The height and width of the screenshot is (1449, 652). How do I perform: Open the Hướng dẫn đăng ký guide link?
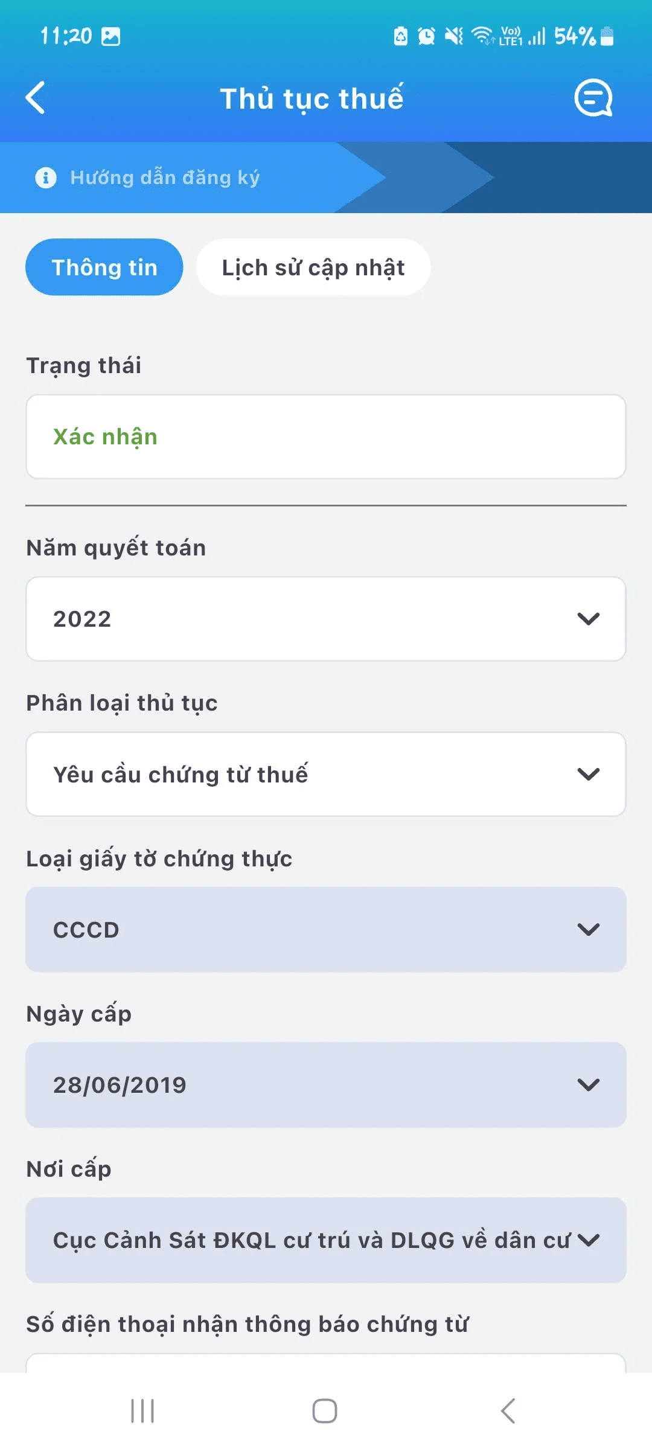coord(165,178)
